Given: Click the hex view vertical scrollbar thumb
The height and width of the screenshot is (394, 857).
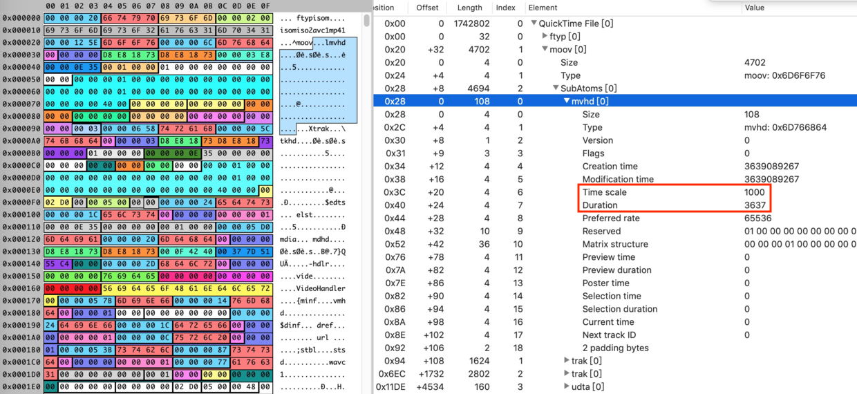Looking at the screenshot, I should (x=366, y=20).
